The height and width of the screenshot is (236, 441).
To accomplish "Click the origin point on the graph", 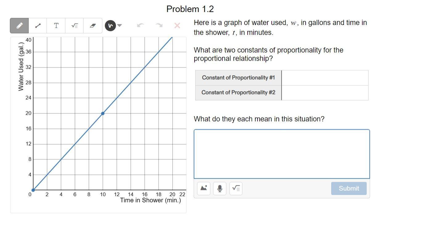I will point(33,190).
